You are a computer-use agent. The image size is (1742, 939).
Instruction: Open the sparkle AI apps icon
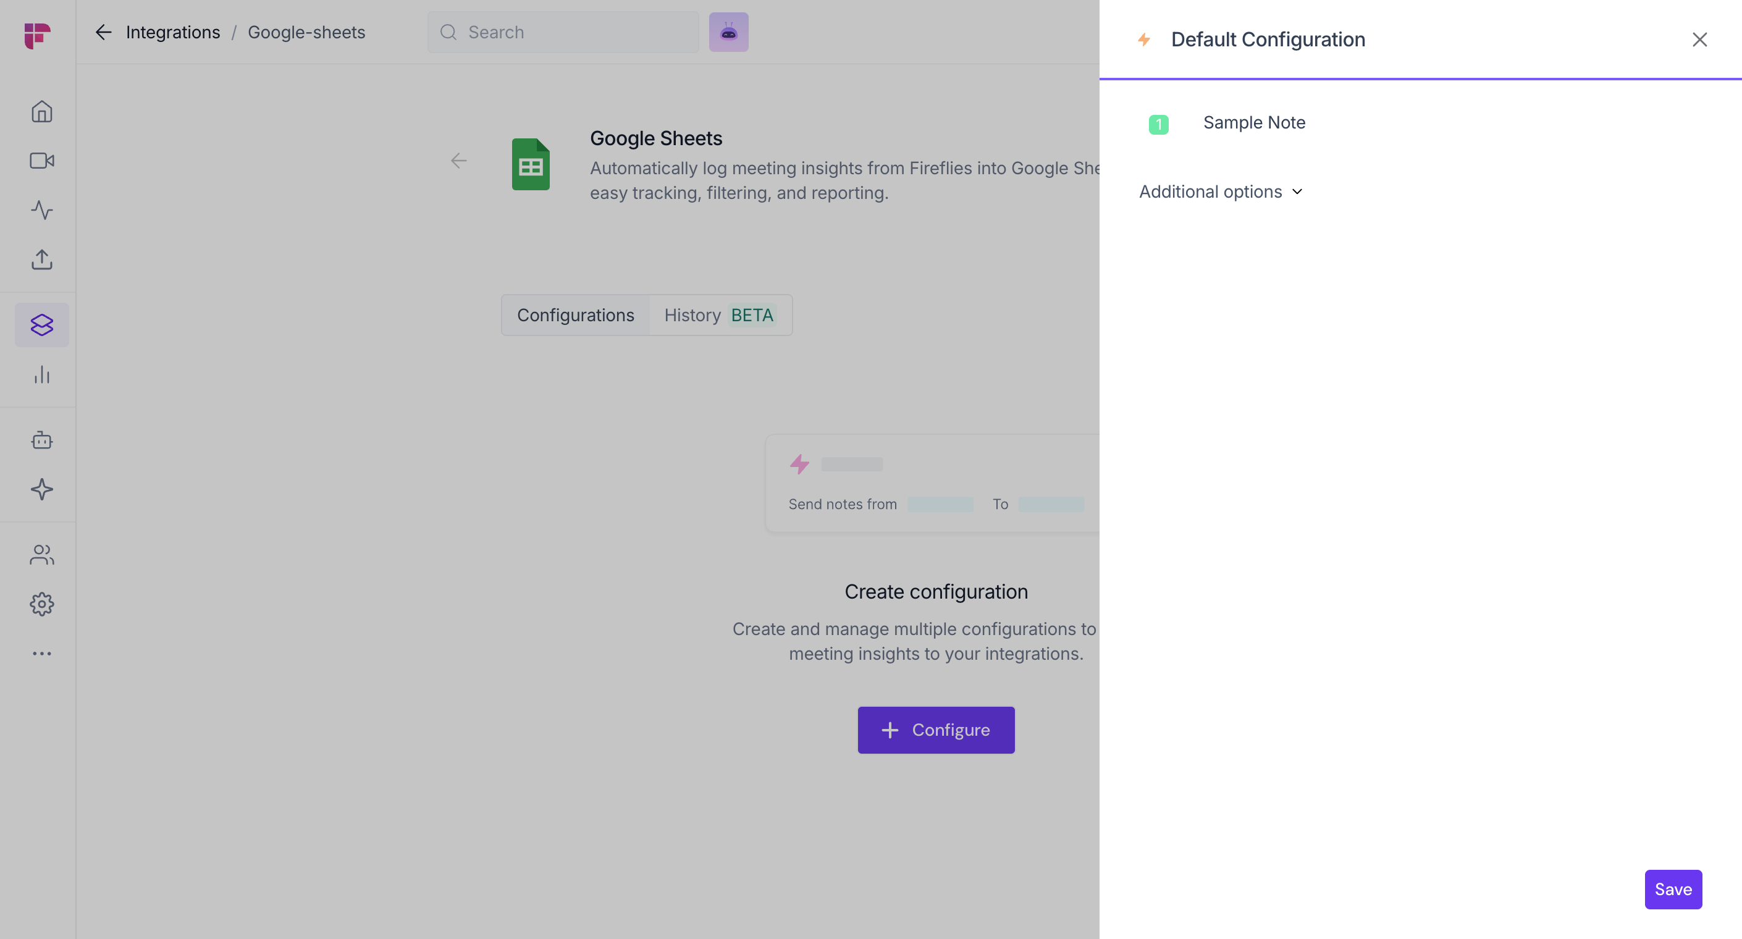click(x=42, y=489)
